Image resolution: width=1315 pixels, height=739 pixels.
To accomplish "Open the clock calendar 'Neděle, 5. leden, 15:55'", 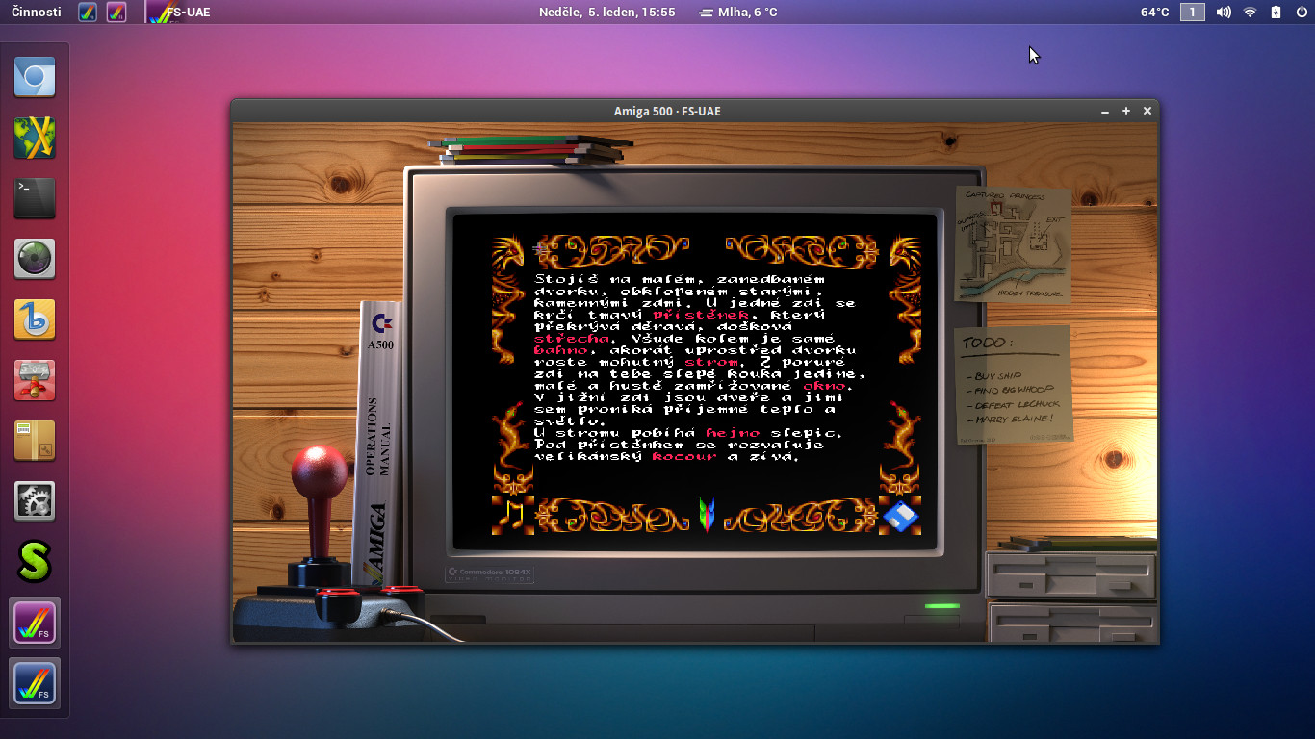I will coord(608,13).
